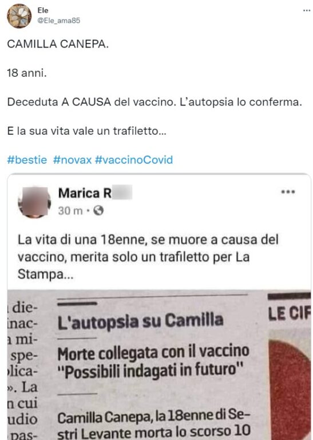The height and width of the screenshot is (440, 313).
Task: Open the tweet's three-dot more menu
Action: coord(307,11)
